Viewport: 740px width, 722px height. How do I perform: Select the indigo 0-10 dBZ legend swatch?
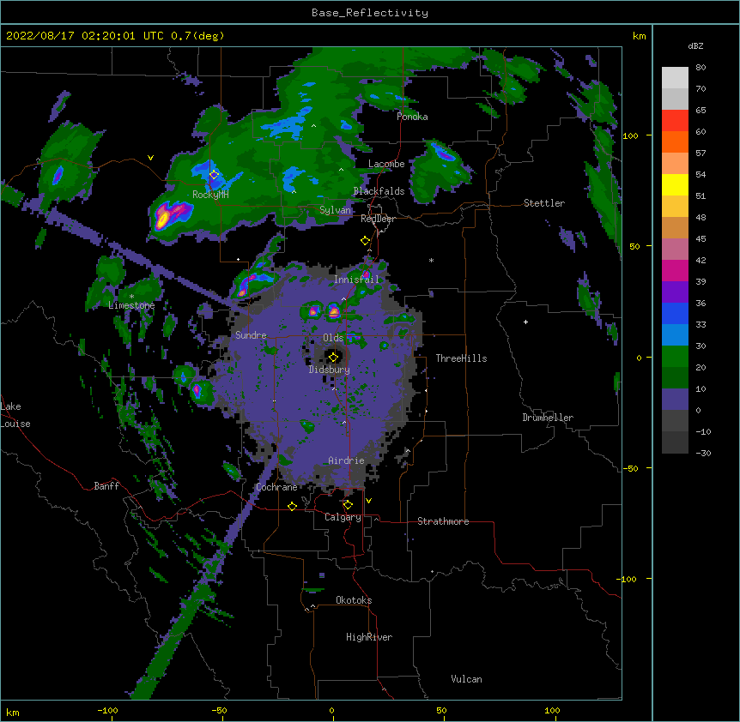coord(675,400)
